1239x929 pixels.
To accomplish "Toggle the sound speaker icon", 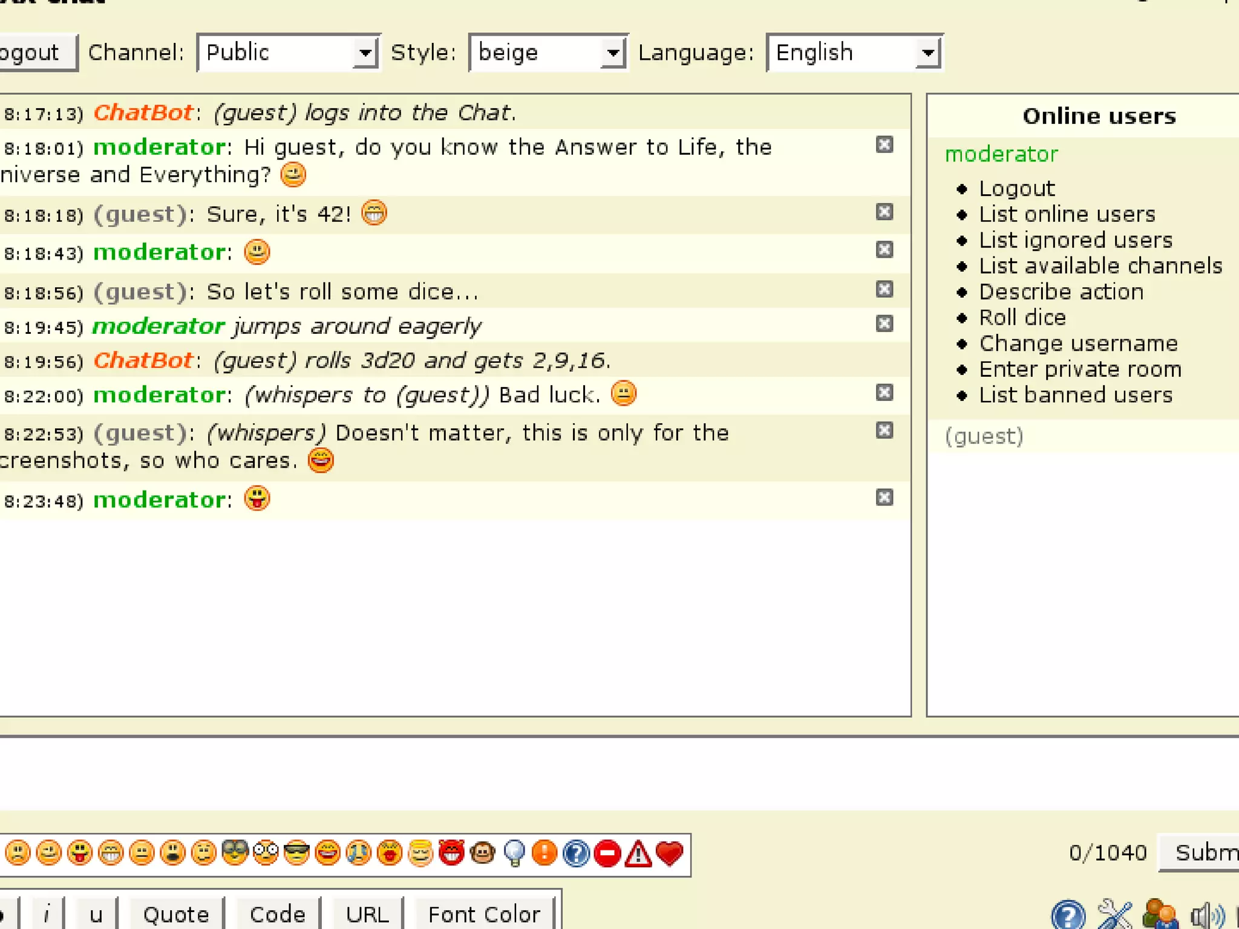I will [1206, 916].
